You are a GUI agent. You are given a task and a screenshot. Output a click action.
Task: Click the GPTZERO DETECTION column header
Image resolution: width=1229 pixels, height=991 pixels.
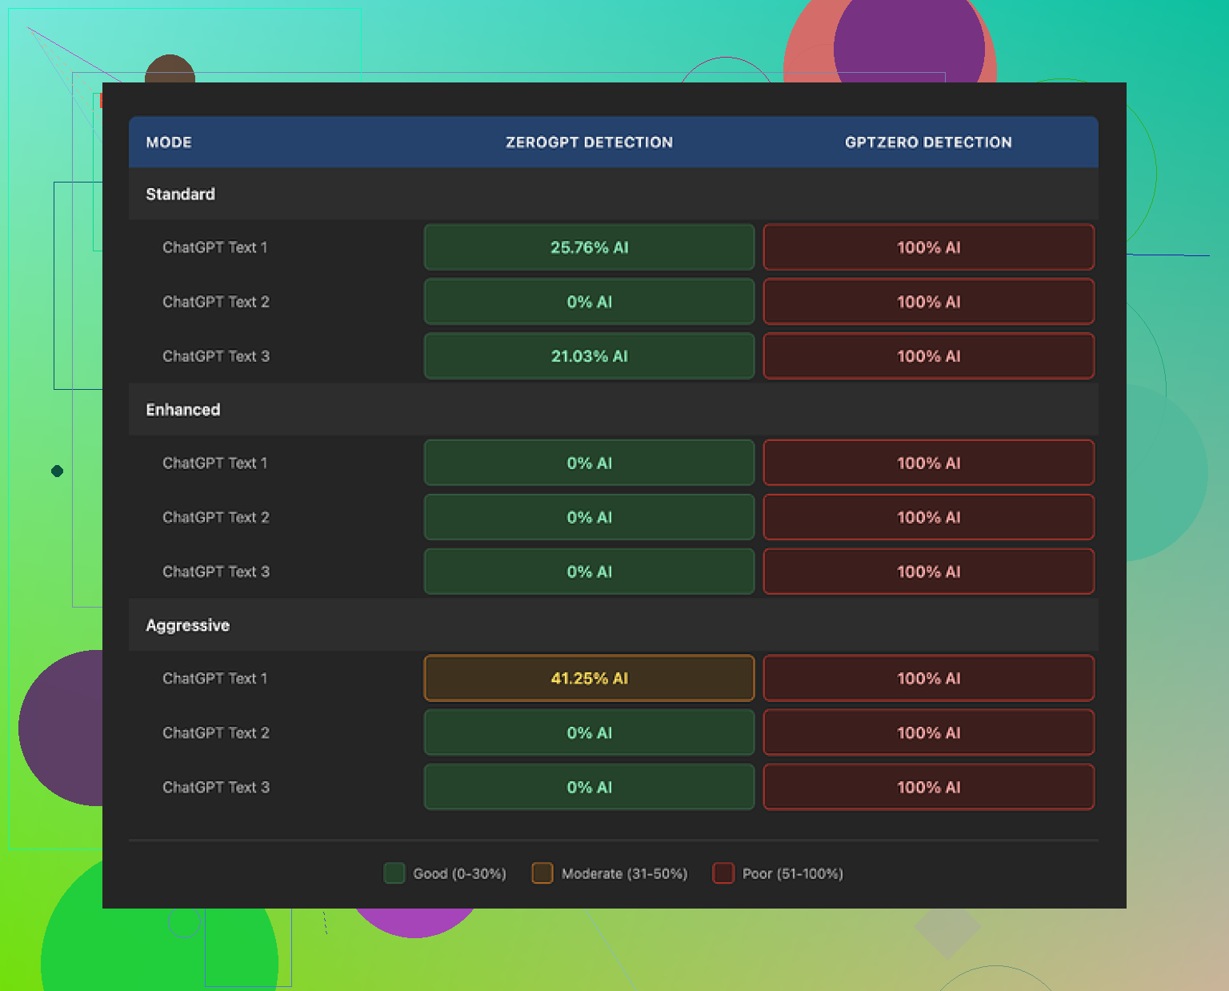tap(928, 142)
